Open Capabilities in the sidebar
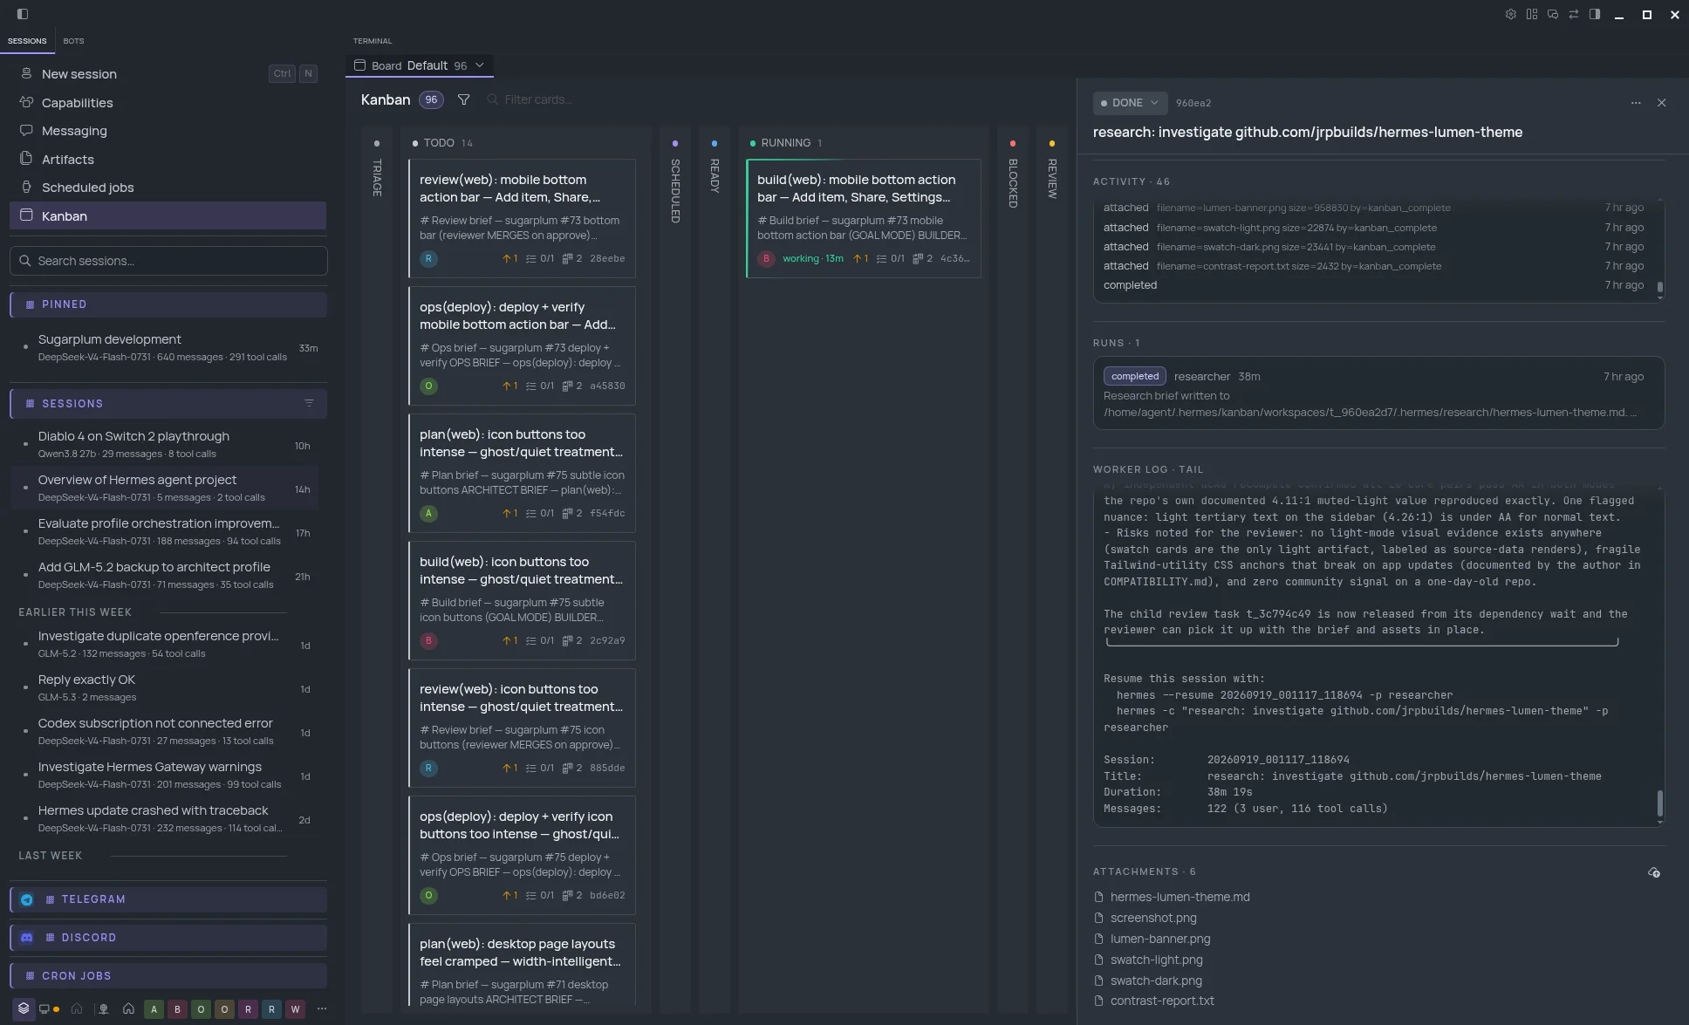 (168, 103)
